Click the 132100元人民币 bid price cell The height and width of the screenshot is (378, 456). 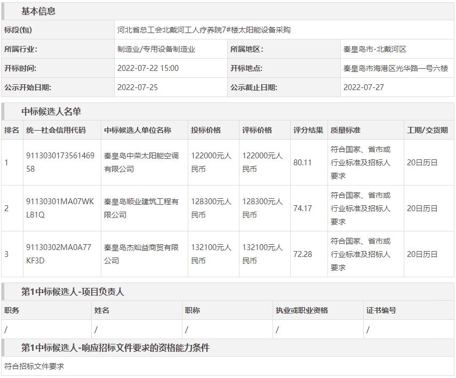(211, 254)
